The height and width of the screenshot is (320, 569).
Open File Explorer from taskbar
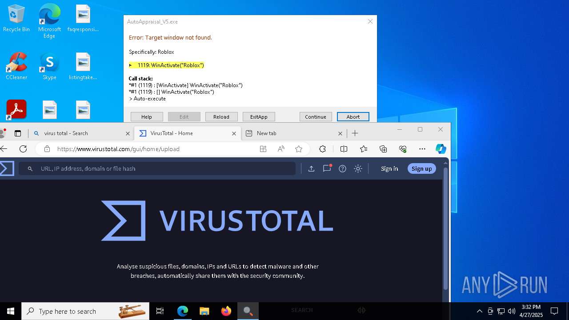[204, 311]
